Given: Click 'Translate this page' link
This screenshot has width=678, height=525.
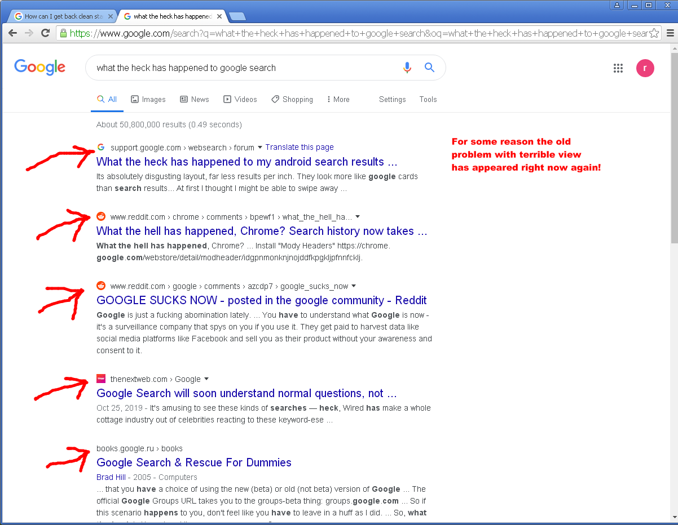Looking at the screenshot, I should tap(300, 147).
